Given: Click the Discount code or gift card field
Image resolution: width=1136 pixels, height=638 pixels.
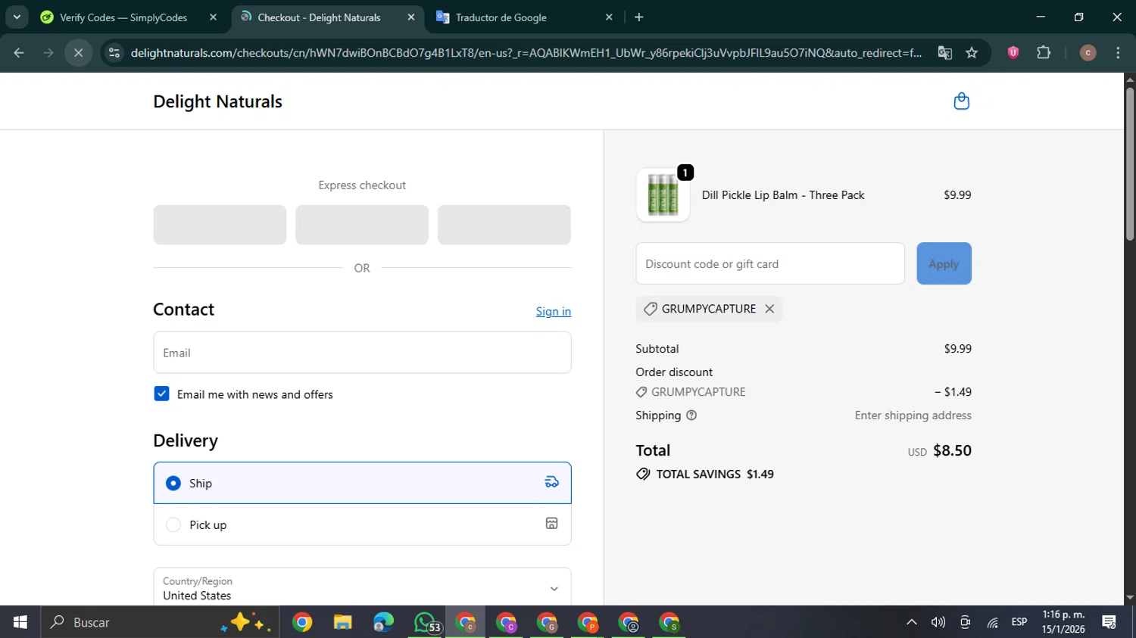Looking at the screenshot, I should click(770, 263).
